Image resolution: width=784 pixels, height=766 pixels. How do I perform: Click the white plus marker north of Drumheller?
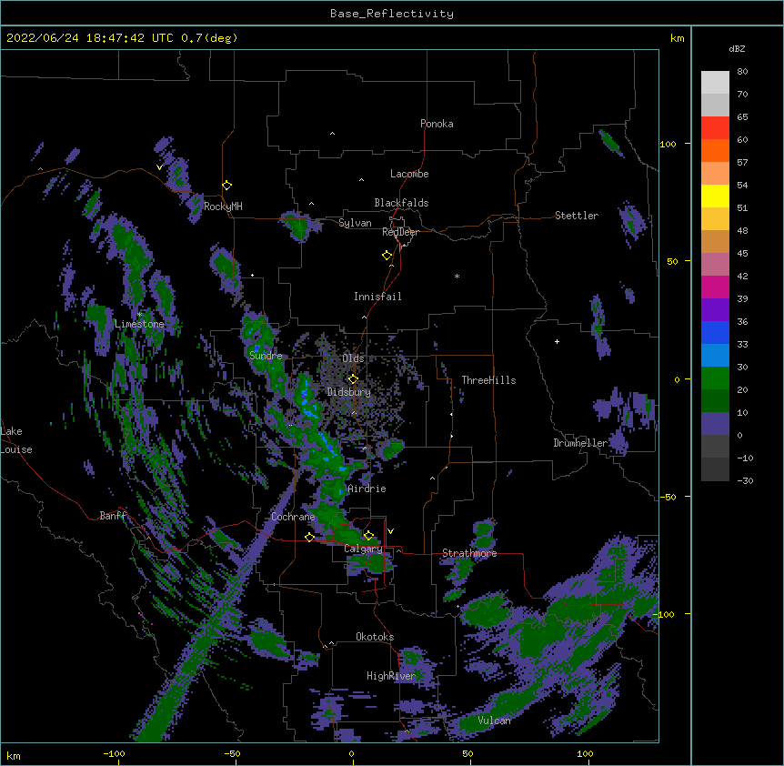point(557,341)
